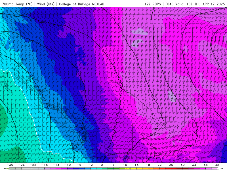Click the 18 color scale label
The image size is (227, 170).
[x=148, y=165]
